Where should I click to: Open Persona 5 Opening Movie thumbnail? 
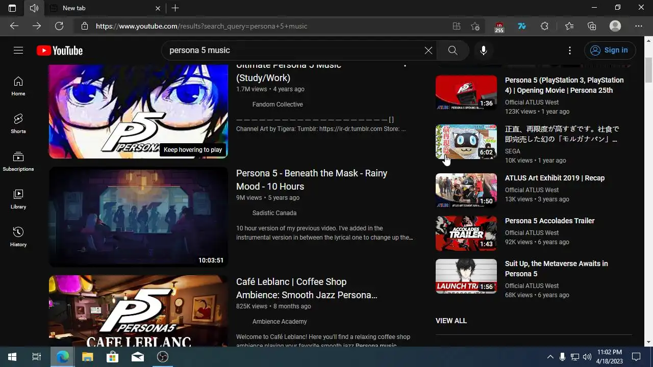[466, 93]
